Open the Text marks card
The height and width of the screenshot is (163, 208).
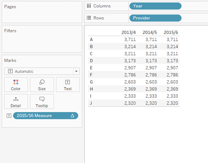click(x=68, y=85)
